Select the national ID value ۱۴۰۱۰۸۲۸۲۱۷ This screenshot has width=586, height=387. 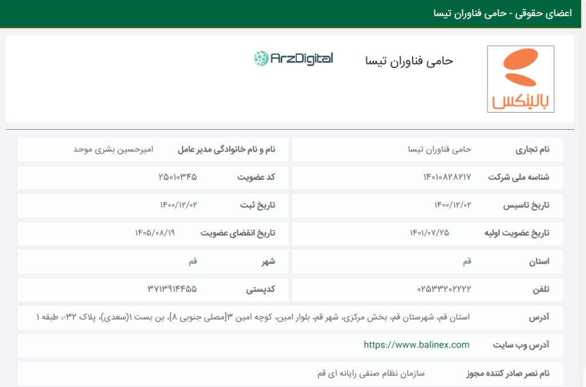click(x=448, y=177)
